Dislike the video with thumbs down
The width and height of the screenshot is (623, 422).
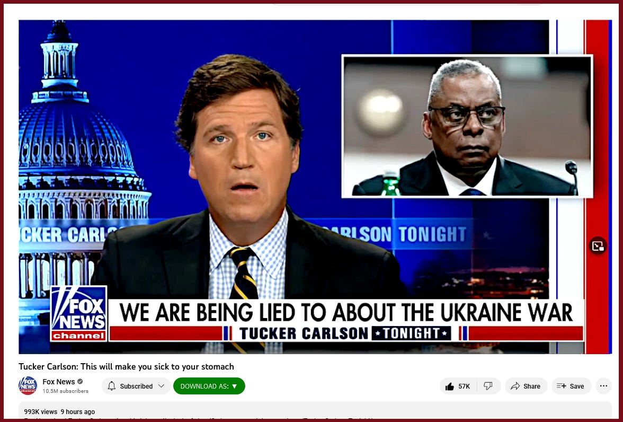tap(488, 386)
